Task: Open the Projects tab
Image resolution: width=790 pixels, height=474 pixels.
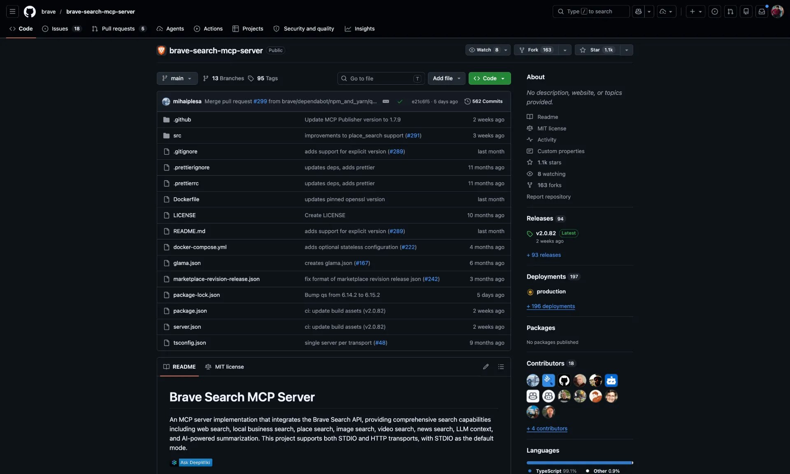Action: click(x=248, y=29)
